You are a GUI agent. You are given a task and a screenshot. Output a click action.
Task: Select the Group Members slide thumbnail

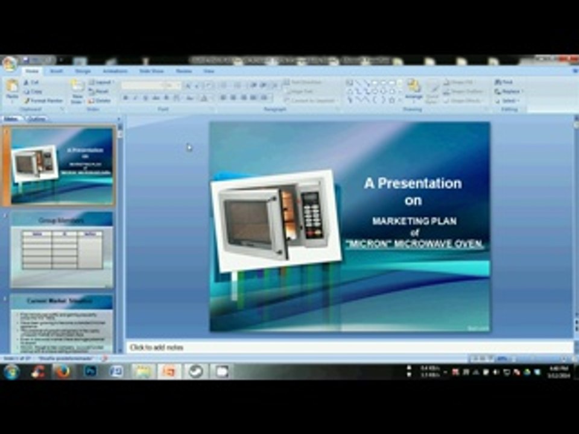pos(62,250)
